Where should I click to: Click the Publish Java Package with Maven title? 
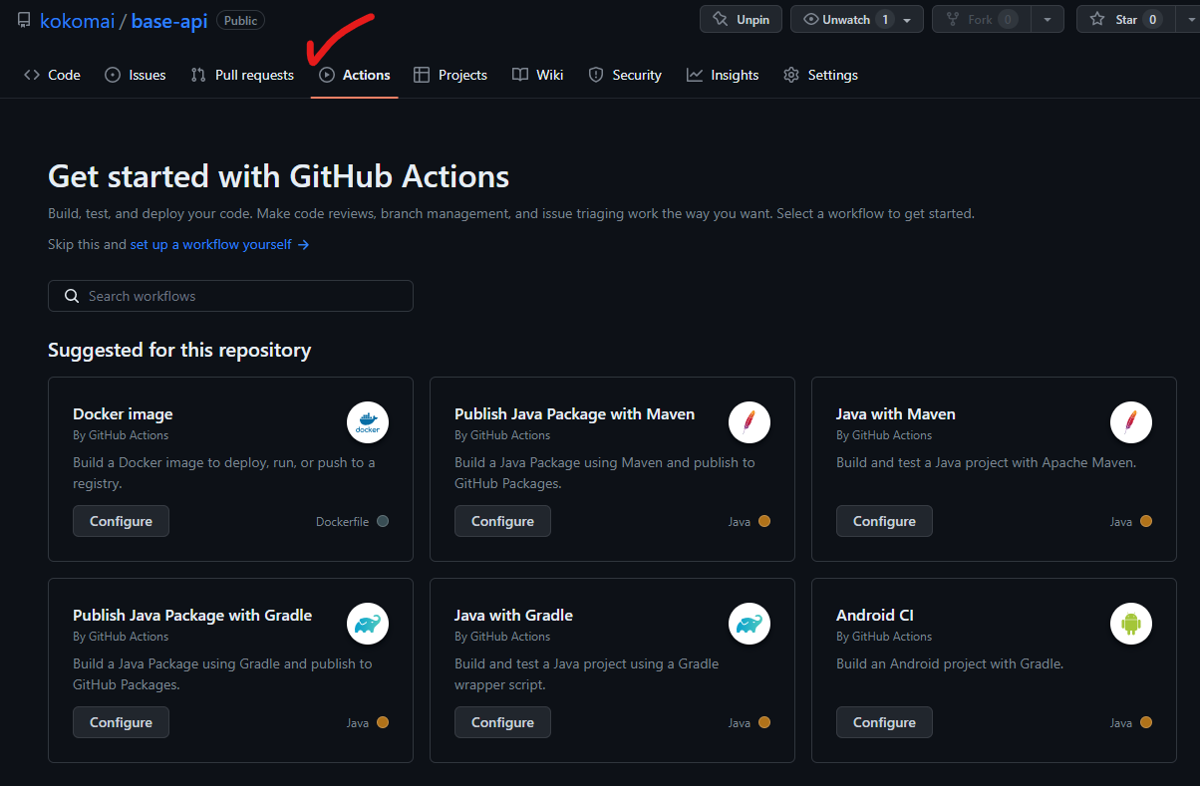pyautogui.click(x=574, y=414)
